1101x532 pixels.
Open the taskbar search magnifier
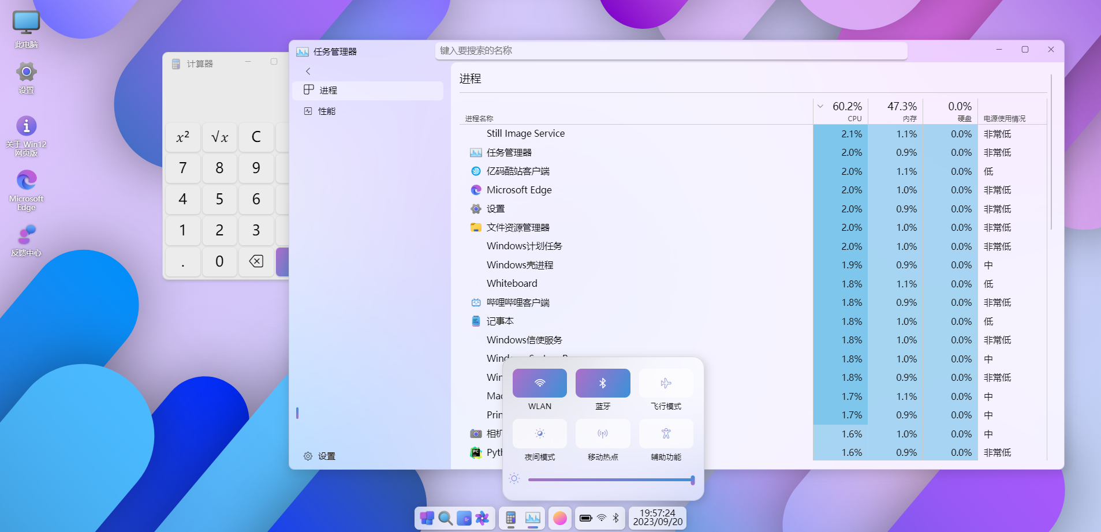(445, 518)
